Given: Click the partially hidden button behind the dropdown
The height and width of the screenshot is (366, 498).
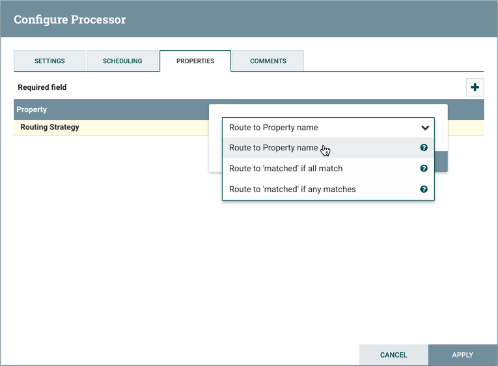Looking at the screenshot, I should pos(441,162).
